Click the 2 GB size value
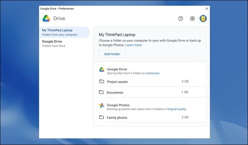Image resolution: width=248 pixels, height=145 pixels. 185,117
